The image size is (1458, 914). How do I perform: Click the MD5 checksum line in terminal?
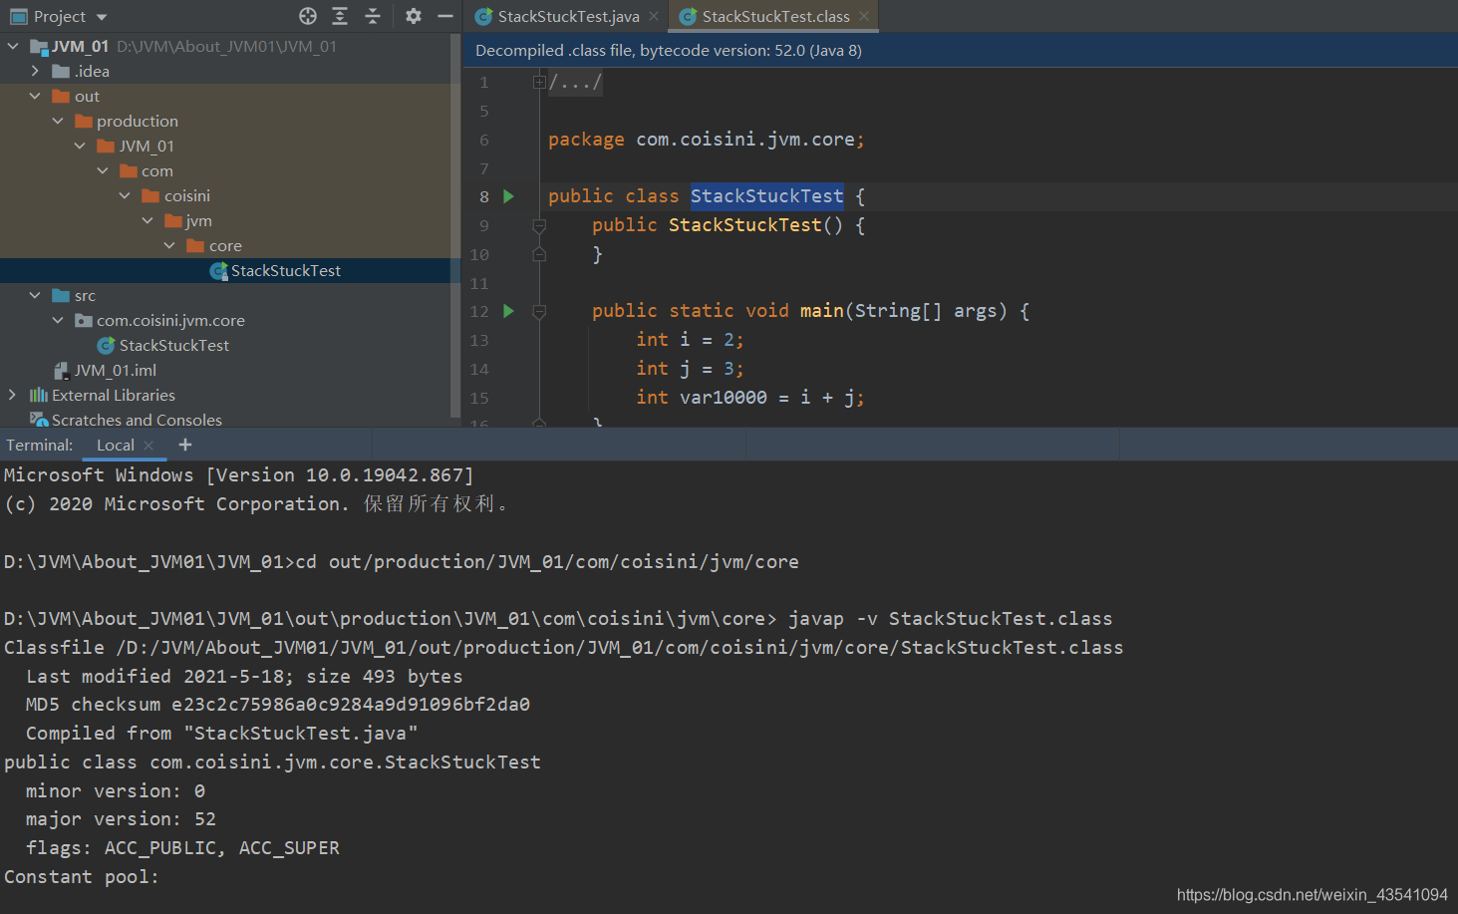(278, 705)
